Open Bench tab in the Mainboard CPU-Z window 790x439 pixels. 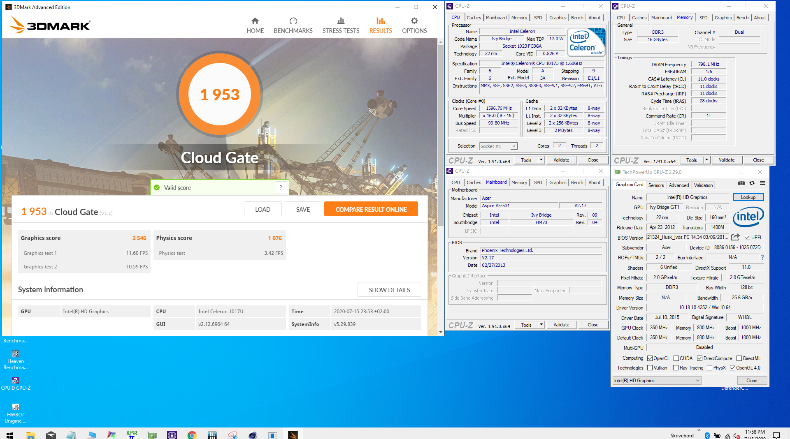click(x=577, y=183)
